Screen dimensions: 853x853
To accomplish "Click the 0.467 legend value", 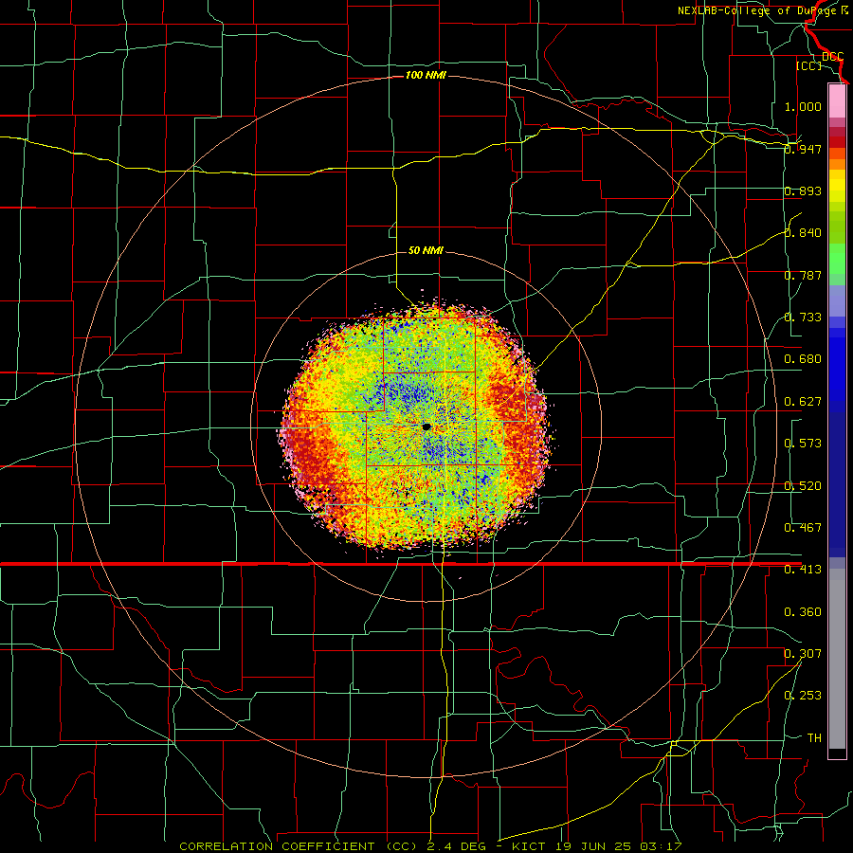I will pyautogui.click(x=803, y=528).
